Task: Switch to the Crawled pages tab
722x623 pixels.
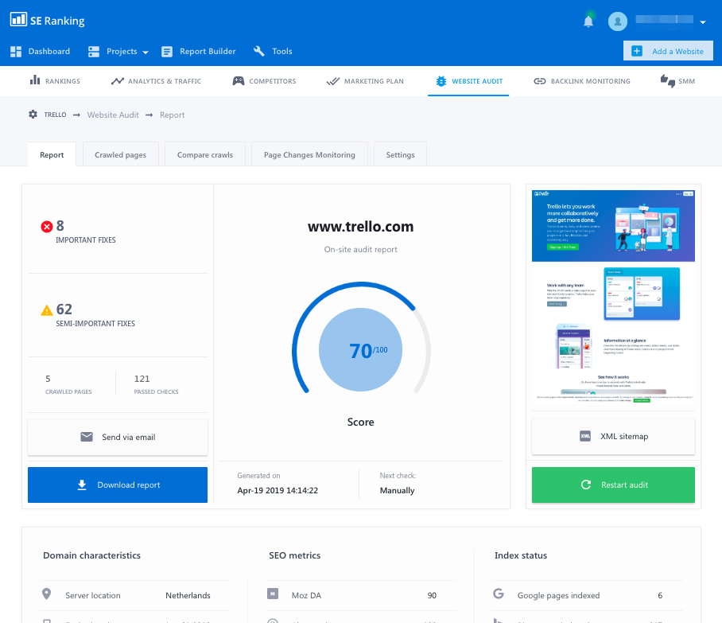Action: (121, 154)
